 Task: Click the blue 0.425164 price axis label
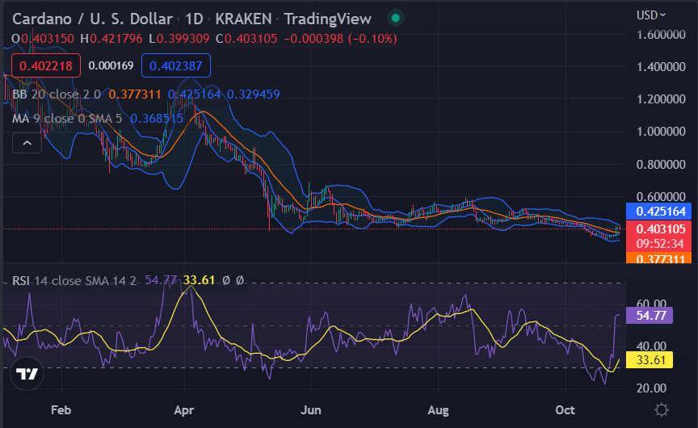(659, 211)
